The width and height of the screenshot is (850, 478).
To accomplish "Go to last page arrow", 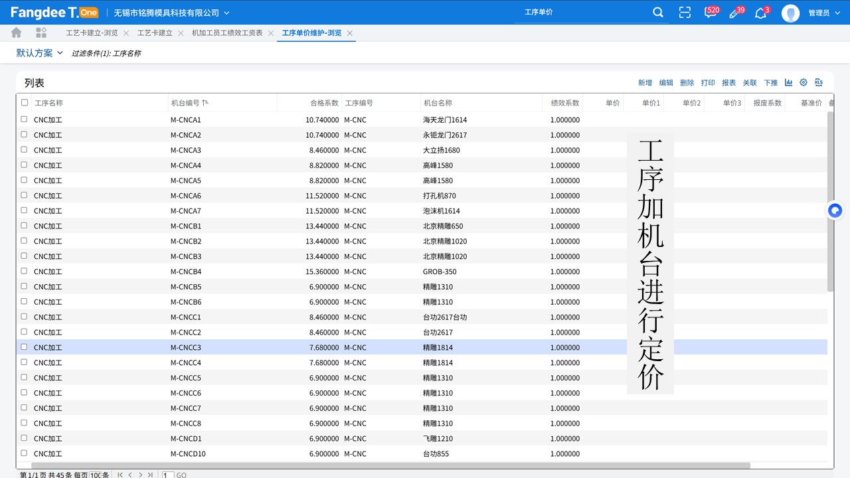I will pos(150,475).
